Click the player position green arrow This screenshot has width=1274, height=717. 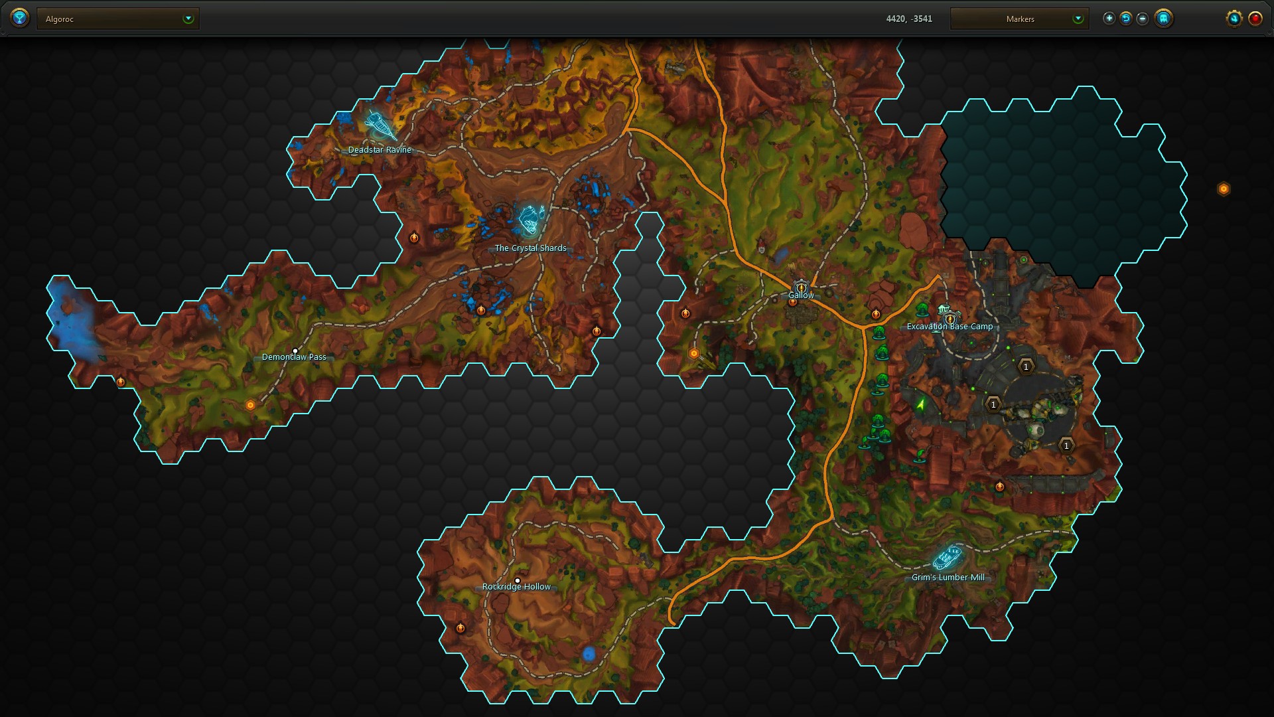(921, 404)
